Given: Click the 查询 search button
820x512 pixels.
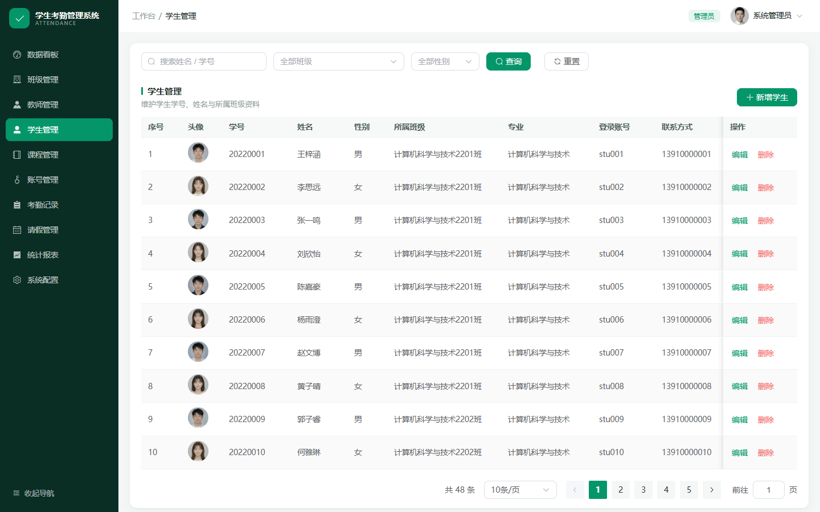Looking at the screenshot, I should pos(509,61).
